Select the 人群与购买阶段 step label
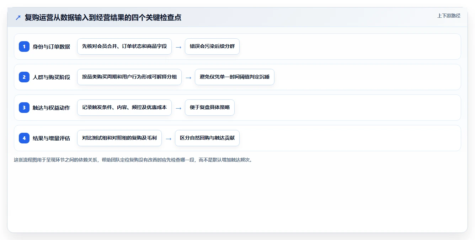 (x=51, y=77)
